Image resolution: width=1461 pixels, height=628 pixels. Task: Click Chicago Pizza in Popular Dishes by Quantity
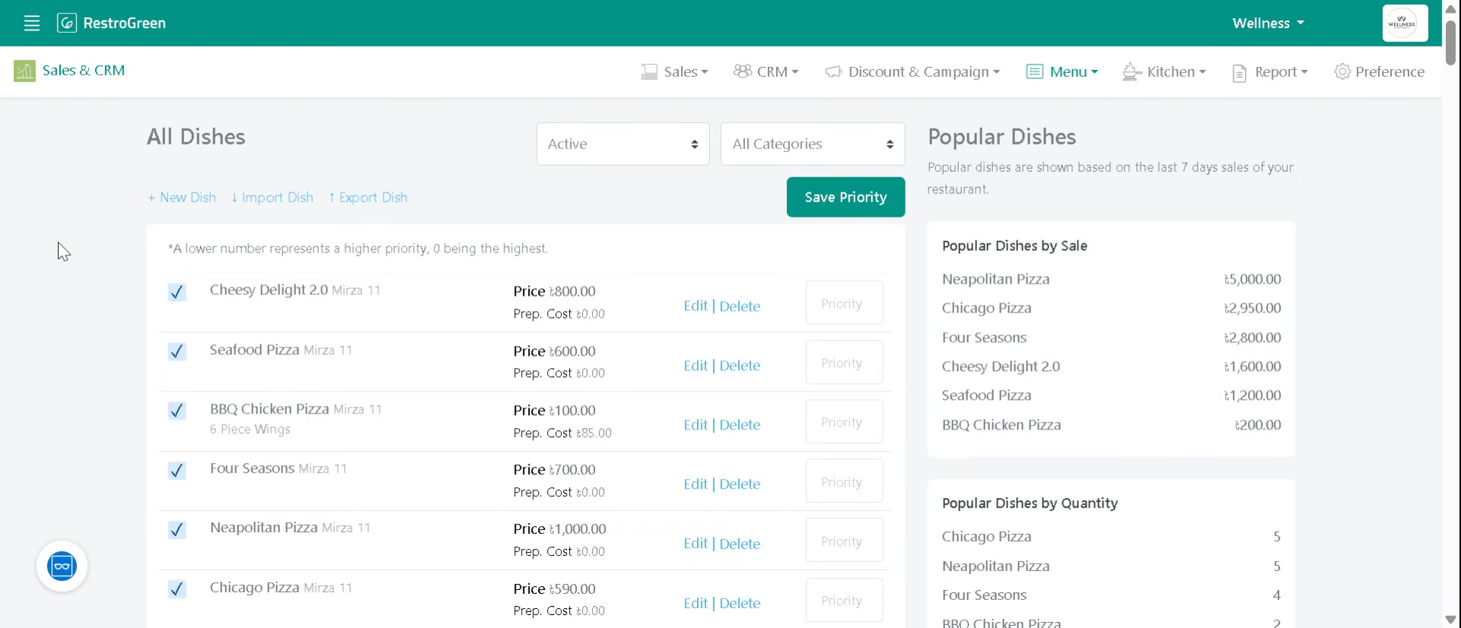pyautogui.click(x=986, y=536)
